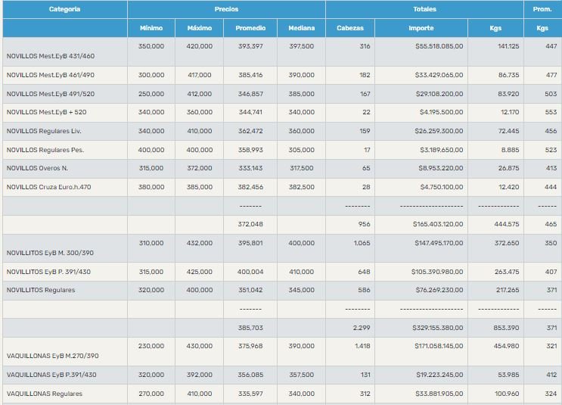The width and height of the screenshot is (562, 405).
Task: Select the Mínimo column header
Action: (151, 28)
